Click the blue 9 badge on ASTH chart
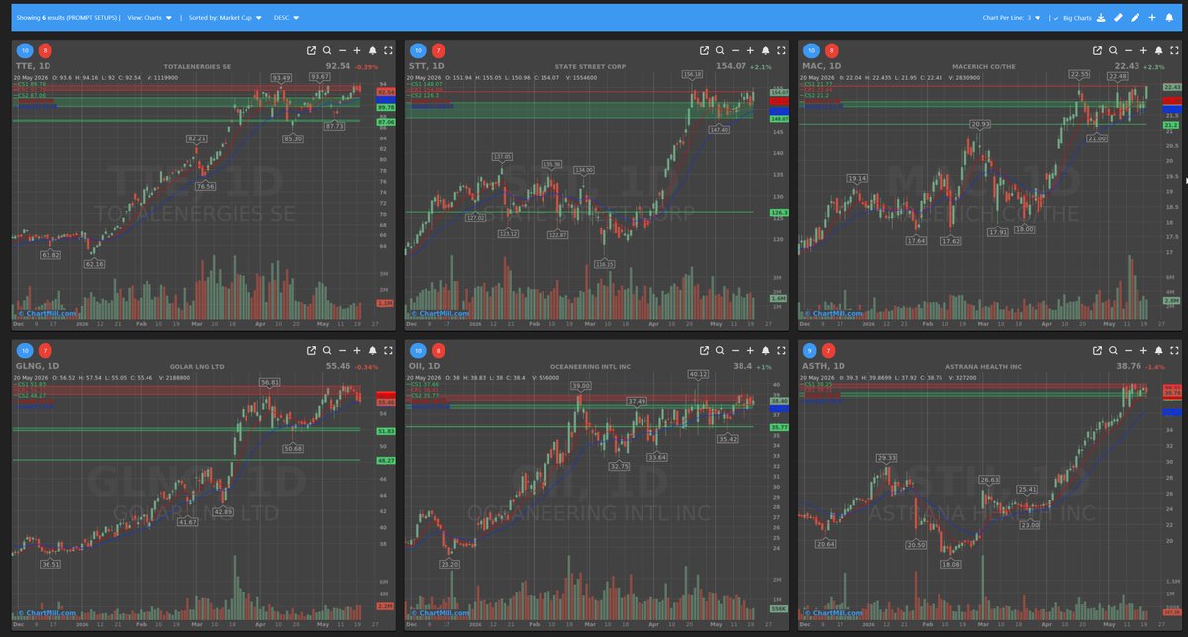This screenshot has width=1188, height=637. 811,350
